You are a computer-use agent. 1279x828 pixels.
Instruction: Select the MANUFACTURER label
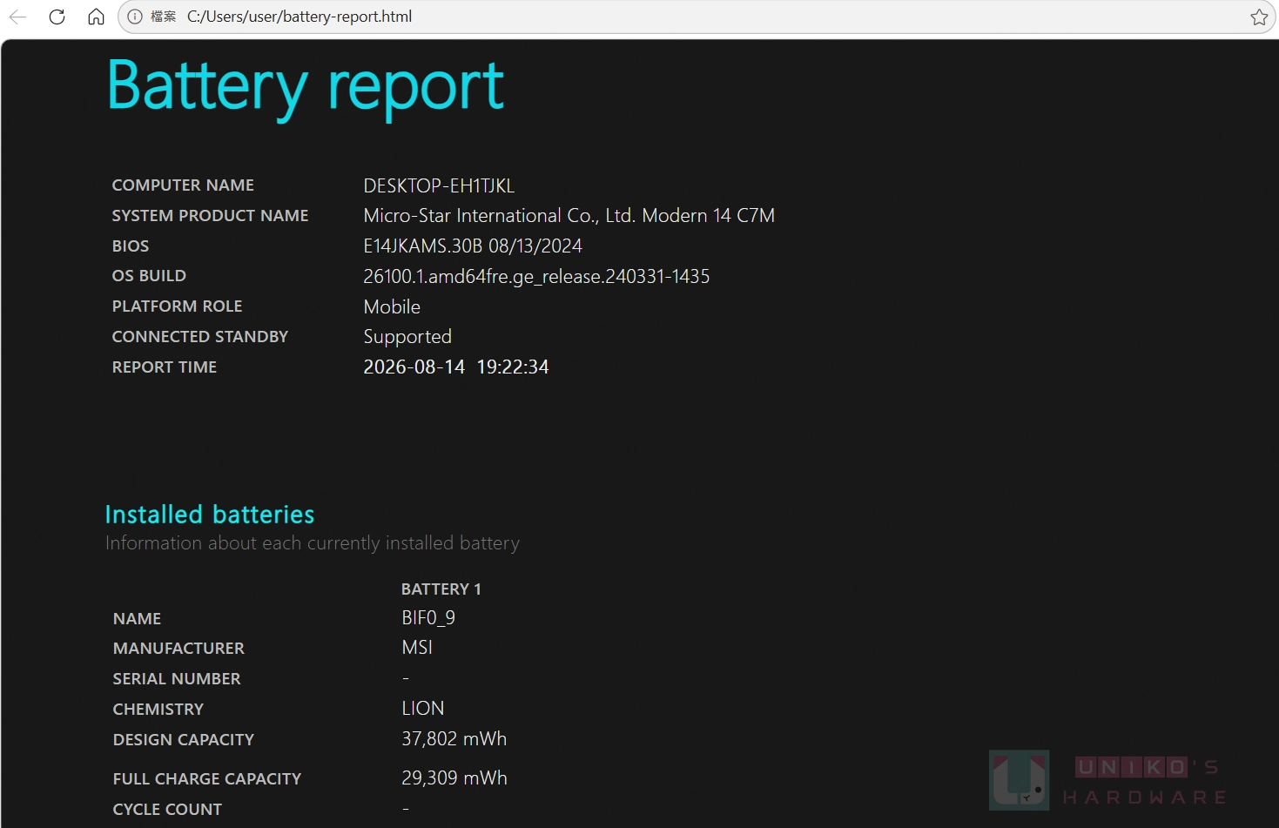coord(178,649)
